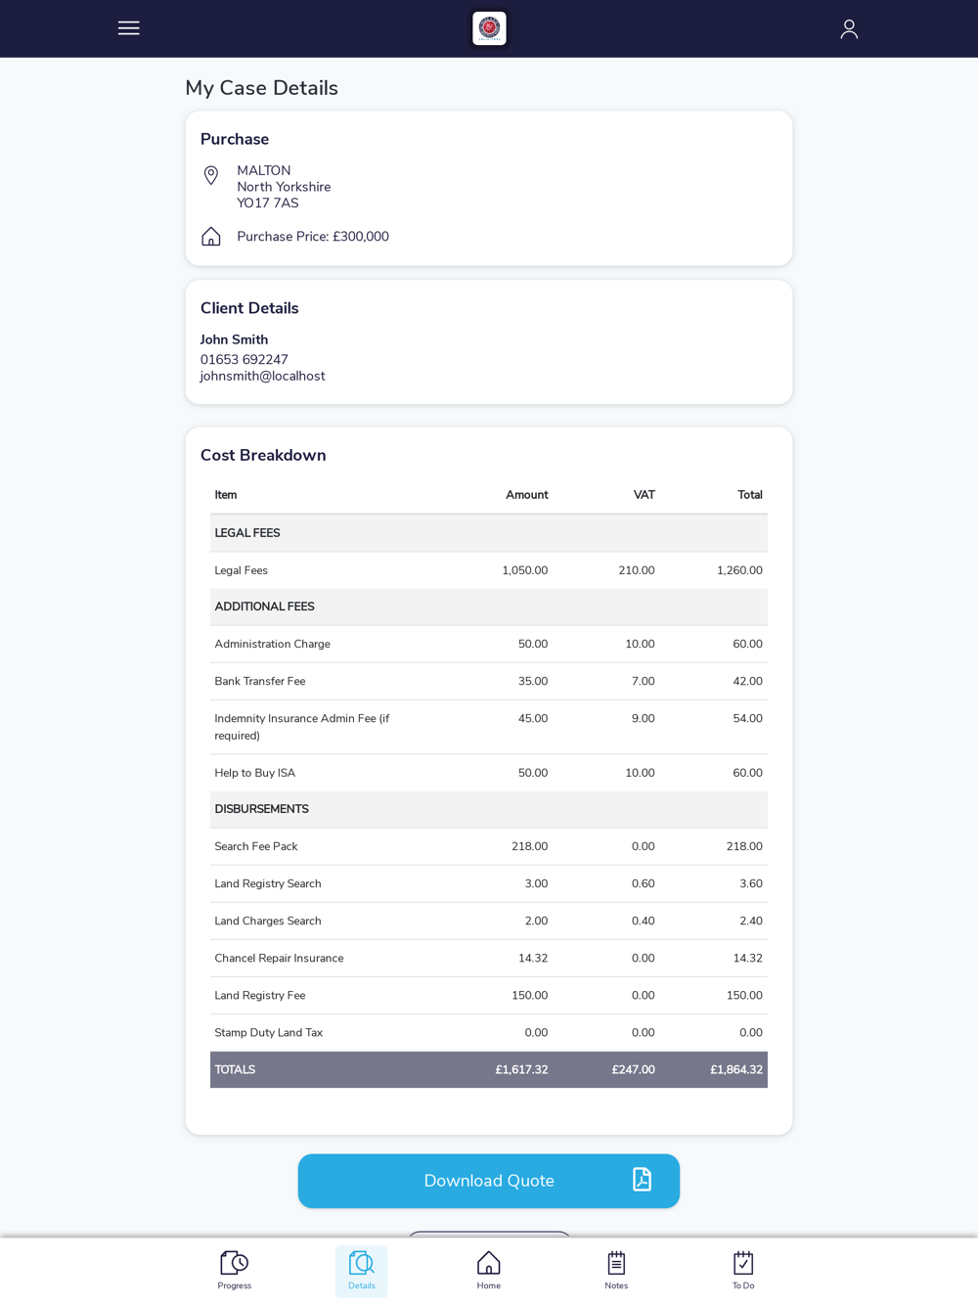
Task: Select the Stamp Duty Land Tax row
Action: click(489, 1033)
